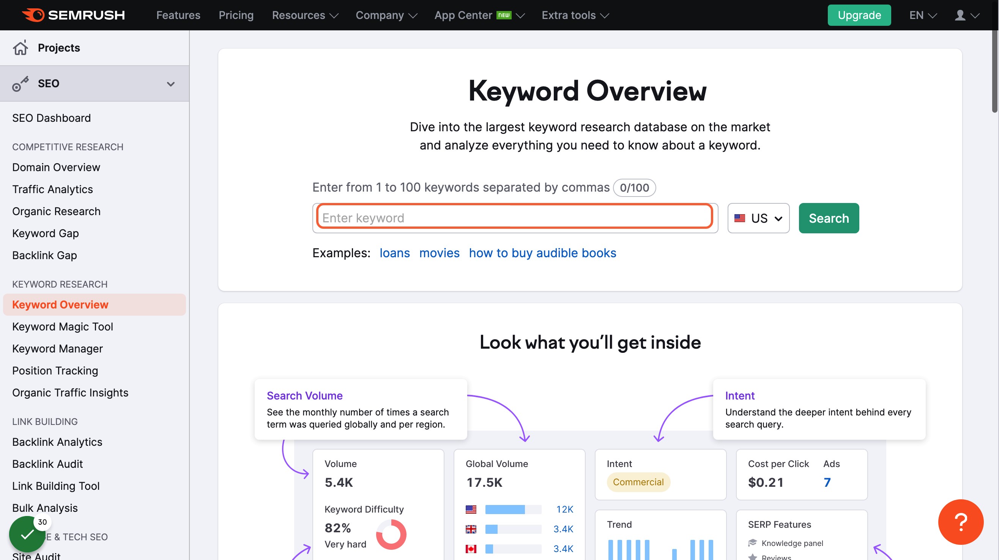Screen dimensions: 999x560
Task: Open Keyword Manager
Action: click(57, 349)
